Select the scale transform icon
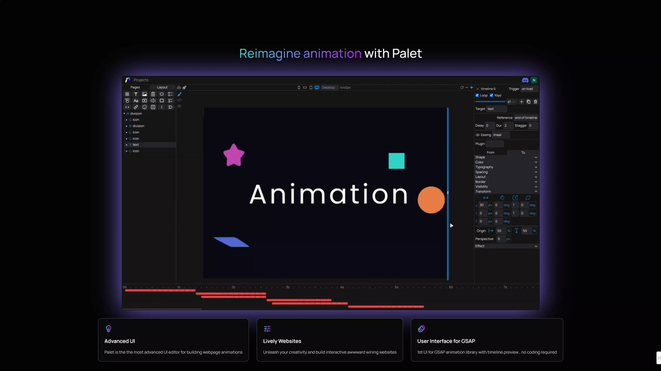 click(x=515, y=198)
